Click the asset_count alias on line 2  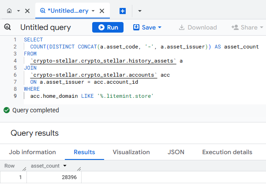(241, 47)
